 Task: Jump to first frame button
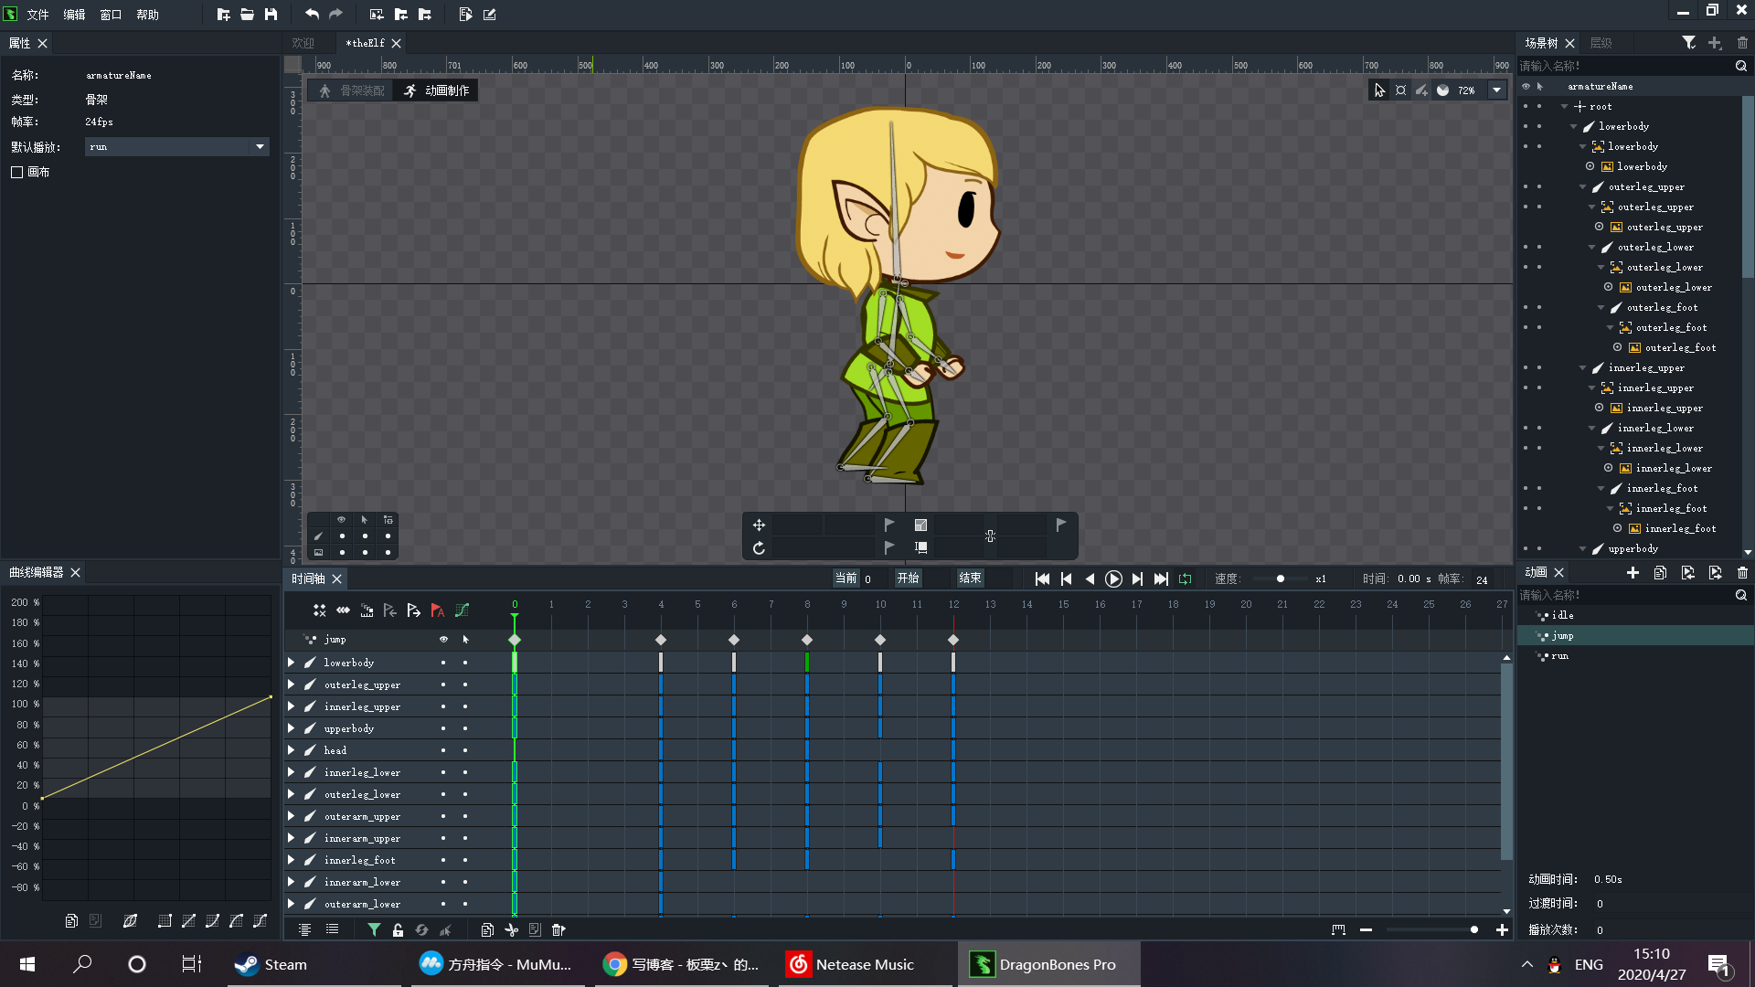point(1042,578)
